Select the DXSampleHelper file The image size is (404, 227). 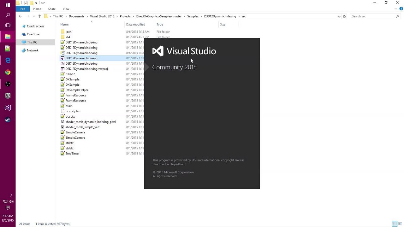pyautogui.click(x=77, y=90)
